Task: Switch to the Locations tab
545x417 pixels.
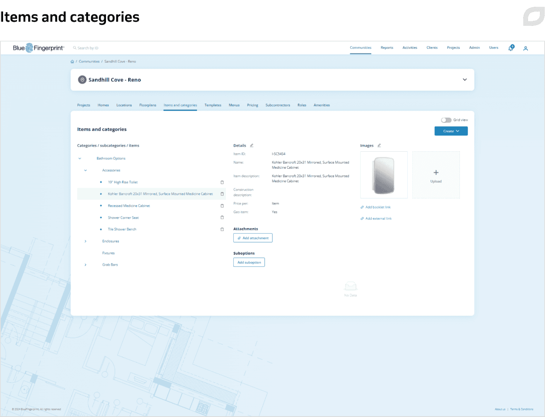Action: click(124, 105)
